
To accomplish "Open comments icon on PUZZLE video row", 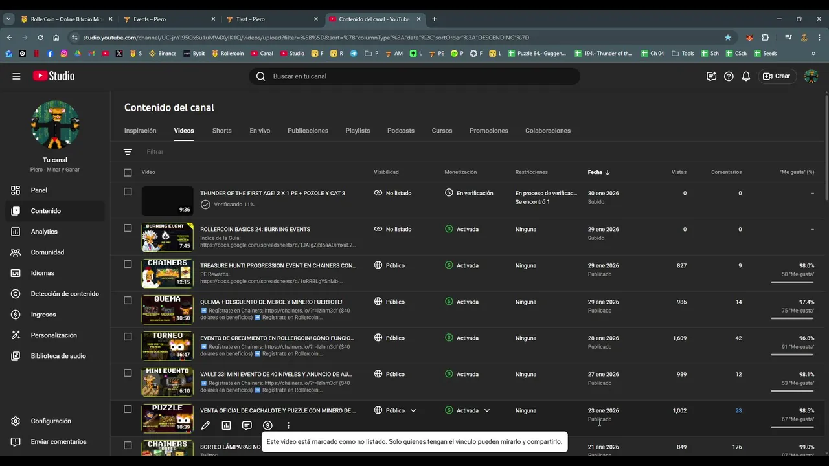I will pos(247,425).
